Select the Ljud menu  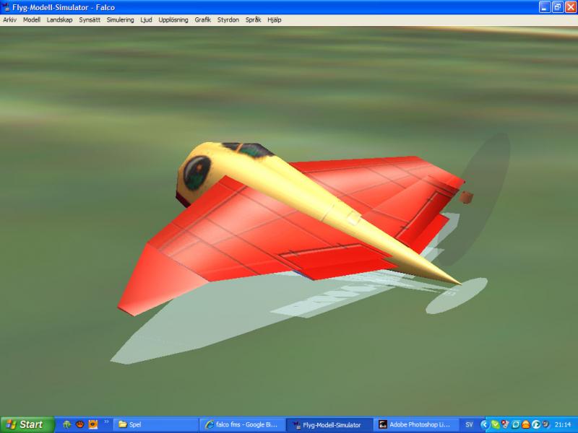pos(146,20)
